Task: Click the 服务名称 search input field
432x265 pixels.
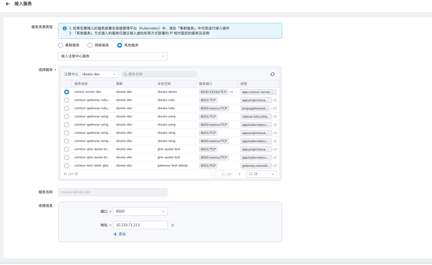Action: click(161, 74)
